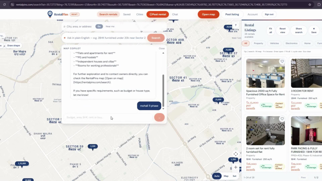
Task: Click the Share search button
Action: tap(298, 31)
